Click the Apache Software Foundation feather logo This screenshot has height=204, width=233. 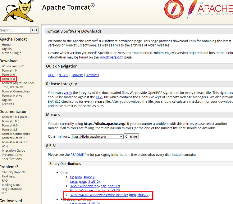click(210, 9)
